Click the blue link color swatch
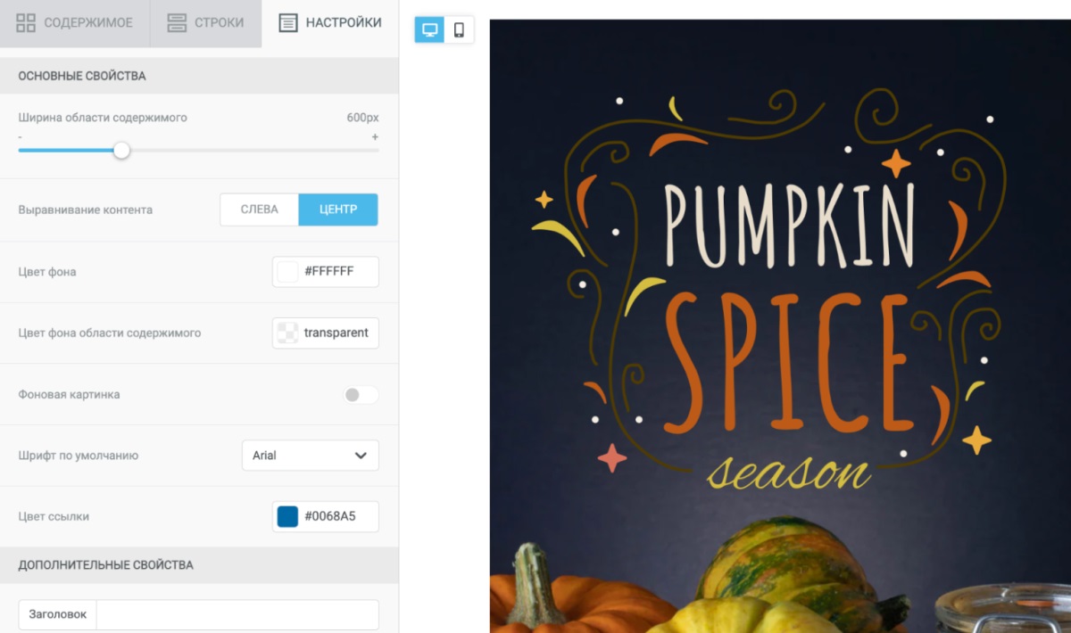This screenshot has width=1071, height=633. point(287,516)
